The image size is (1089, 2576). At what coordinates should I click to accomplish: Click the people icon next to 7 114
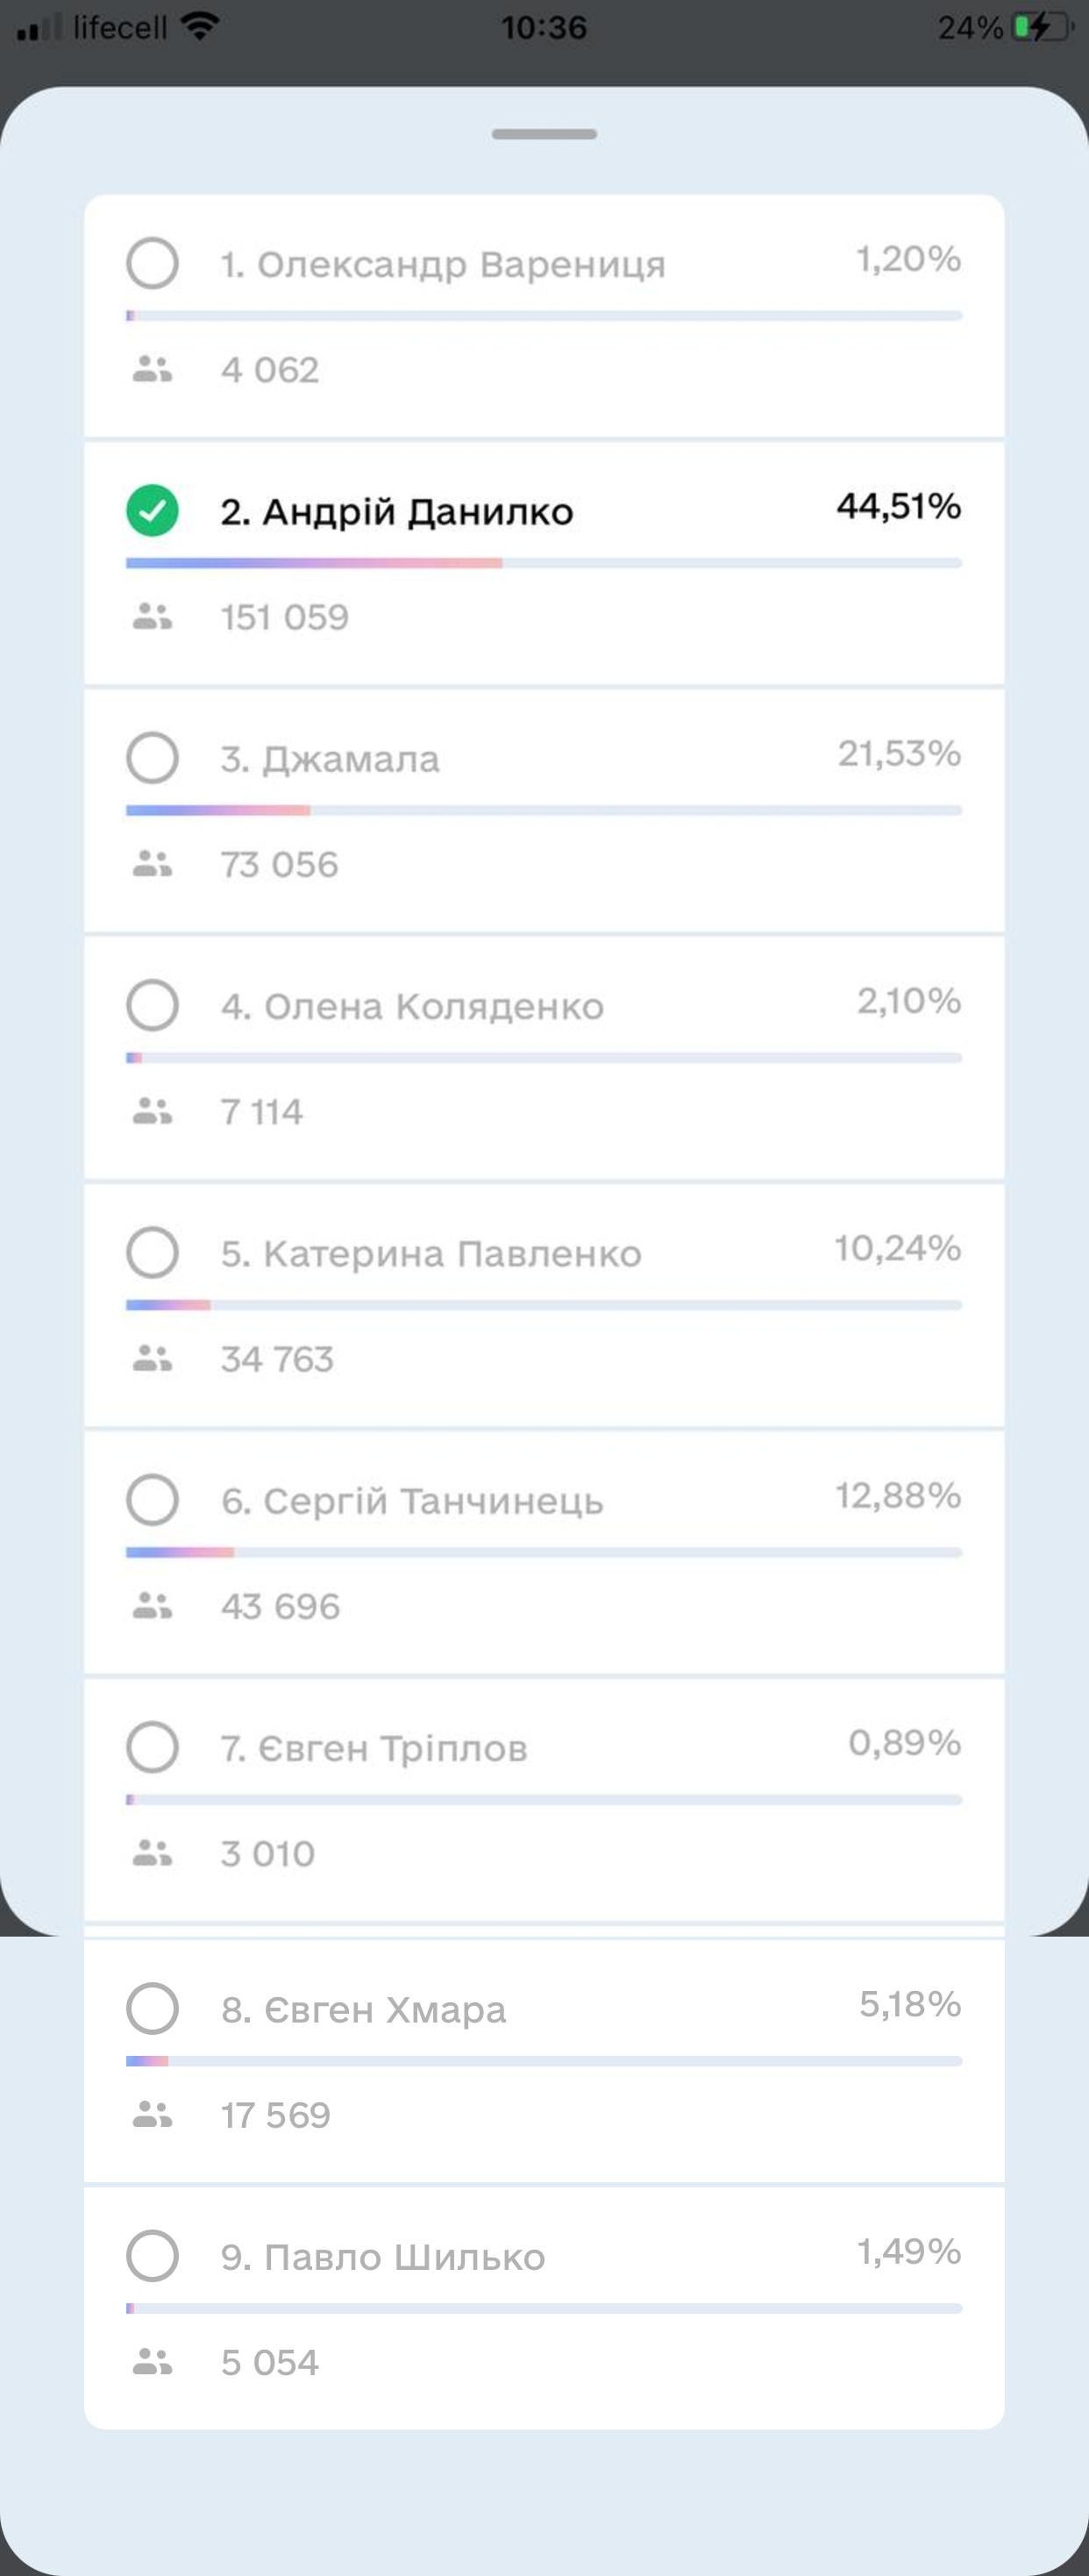click(152, 1110)
